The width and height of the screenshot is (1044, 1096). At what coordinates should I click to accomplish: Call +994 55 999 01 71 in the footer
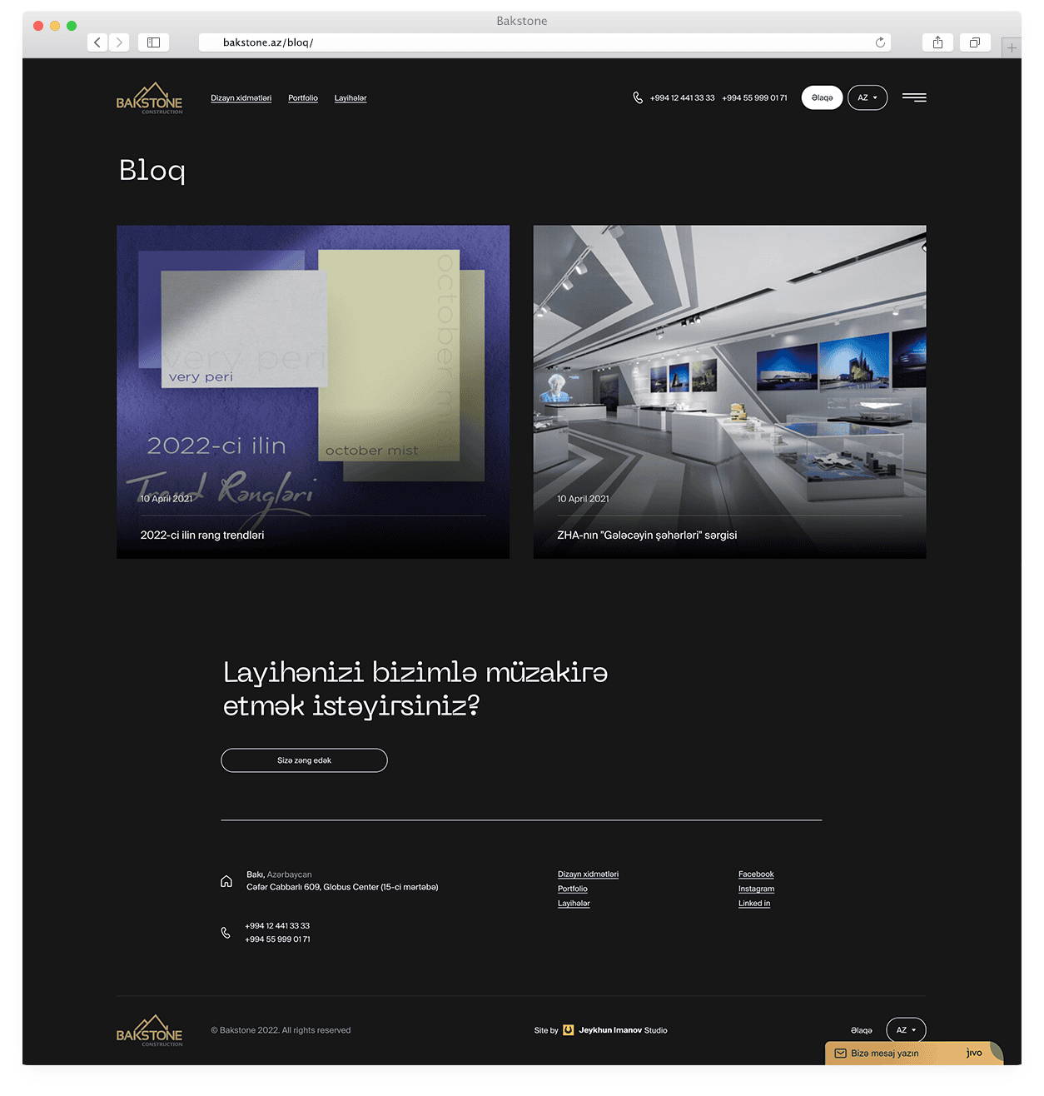[x=277, y=939]
